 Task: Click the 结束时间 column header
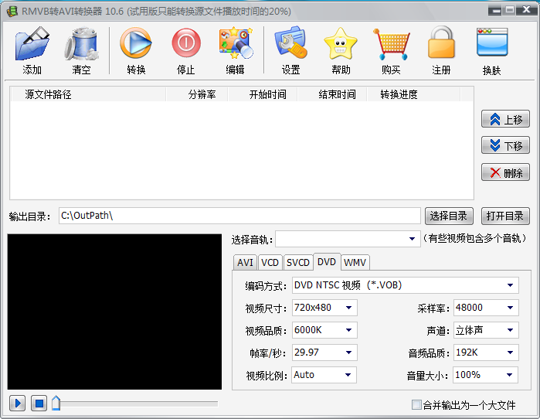tap(332, 94)
